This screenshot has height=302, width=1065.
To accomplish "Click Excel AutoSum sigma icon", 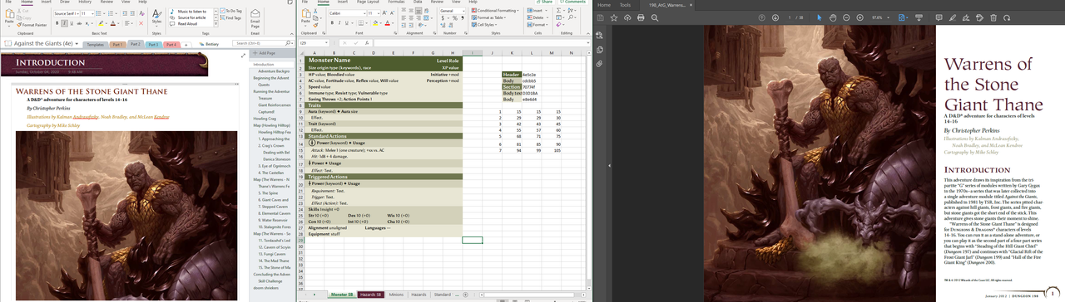I will 558,10.
